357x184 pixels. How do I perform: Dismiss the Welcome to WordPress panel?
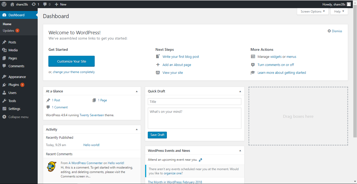[x=335, y=31]
